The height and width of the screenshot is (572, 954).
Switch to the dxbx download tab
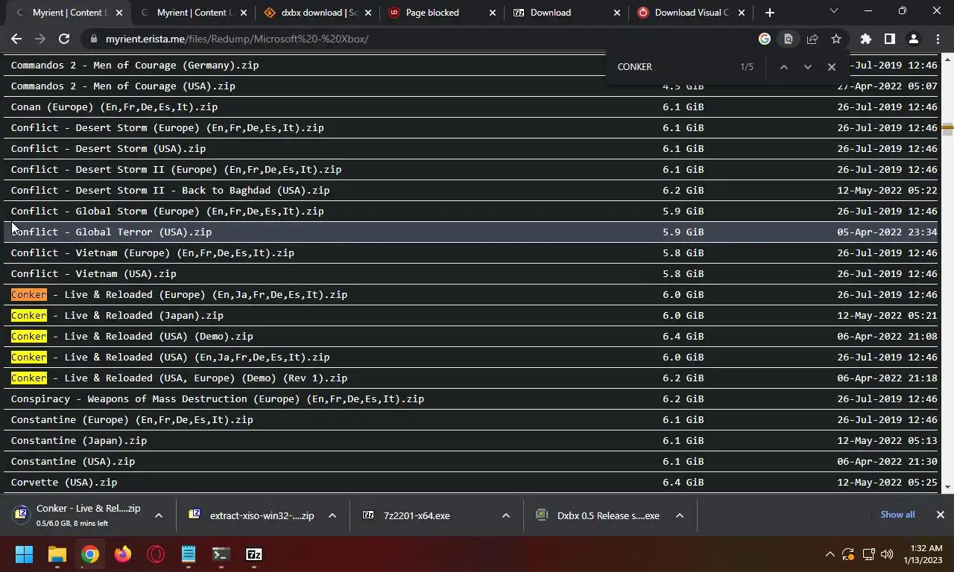318,13
